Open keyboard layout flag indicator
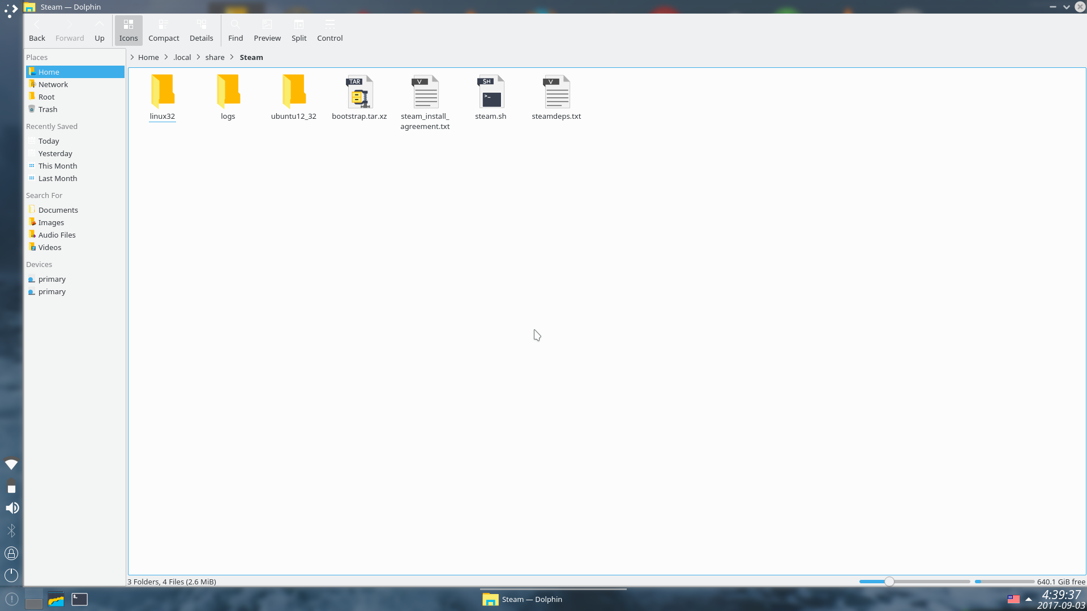 (x=1013, y=599)
